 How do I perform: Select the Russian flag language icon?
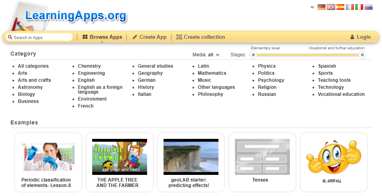tap(369, 7)
